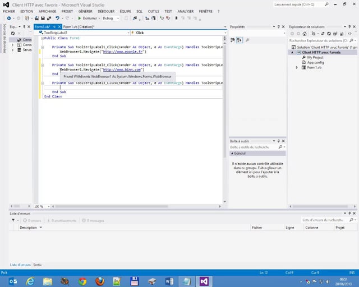The width and height of the screenshot is (359, 287).
Task: Click the Find in Files toolbar icon
Action: click(135, 18)
